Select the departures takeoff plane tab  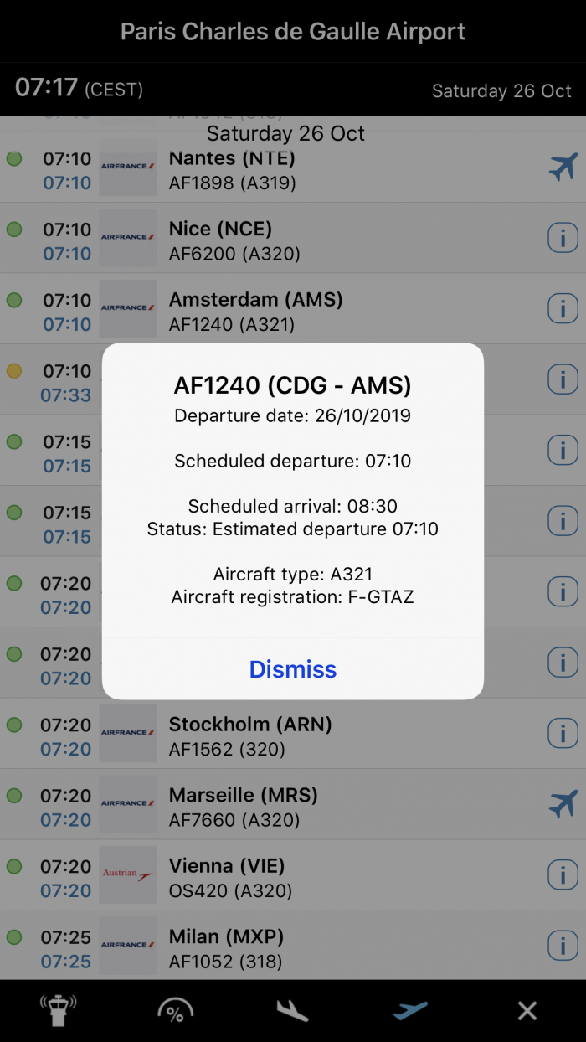pos(410,1011)
